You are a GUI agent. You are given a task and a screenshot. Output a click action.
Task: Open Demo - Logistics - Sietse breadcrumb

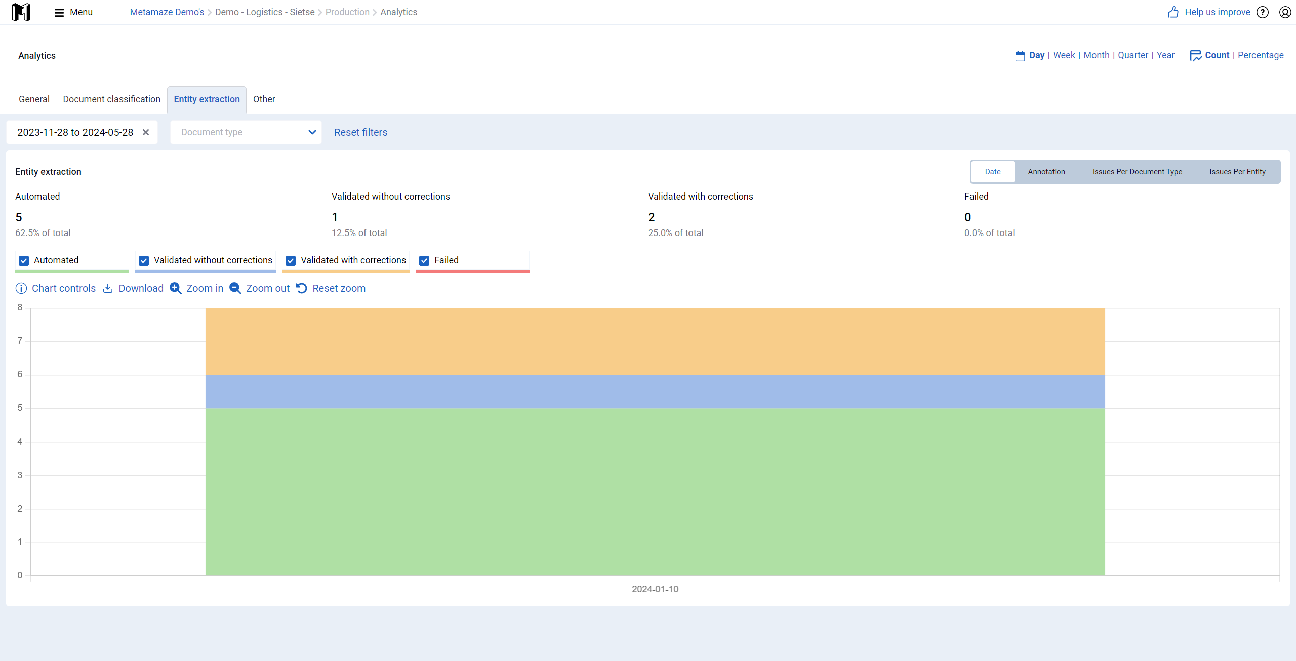coord(265,12)
